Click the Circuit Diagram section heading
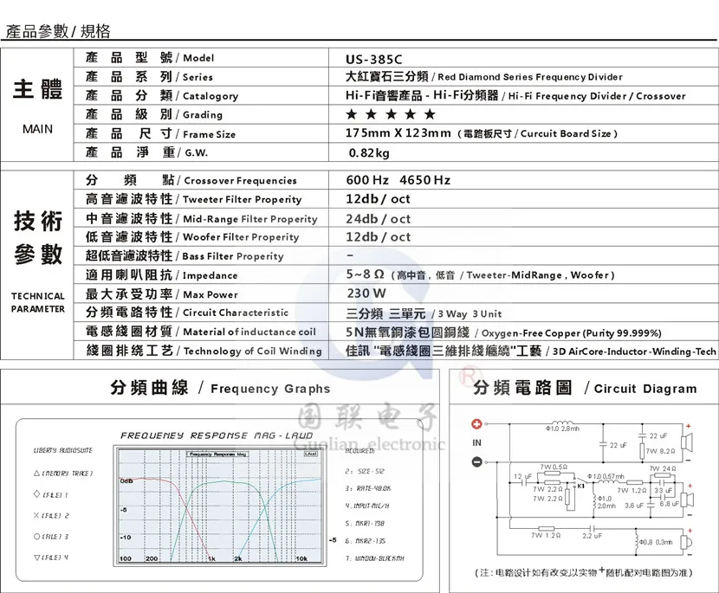Image resolution: width=719 pixels, height=593 pixels. (585, 388)
